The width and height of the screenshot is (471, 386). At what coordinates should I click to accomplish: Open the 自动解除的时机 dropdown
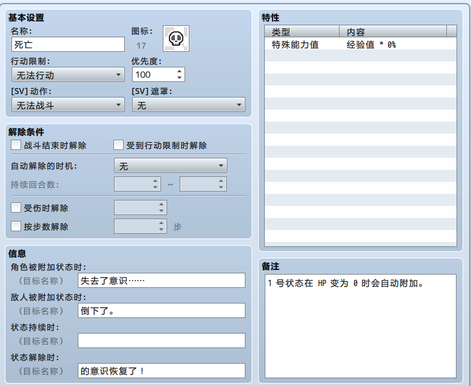(171, 166)
